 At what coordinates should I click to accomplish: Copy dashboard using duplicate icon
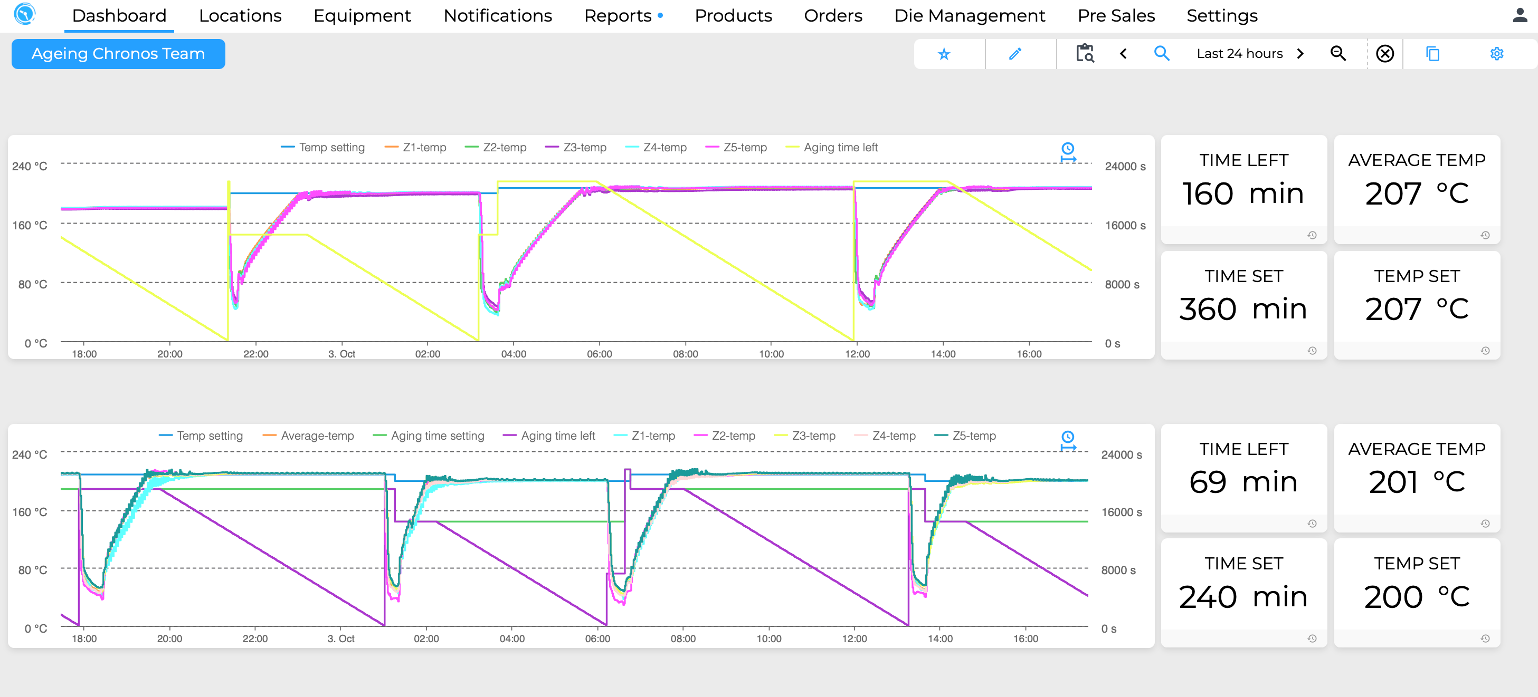pos(1433,54)
